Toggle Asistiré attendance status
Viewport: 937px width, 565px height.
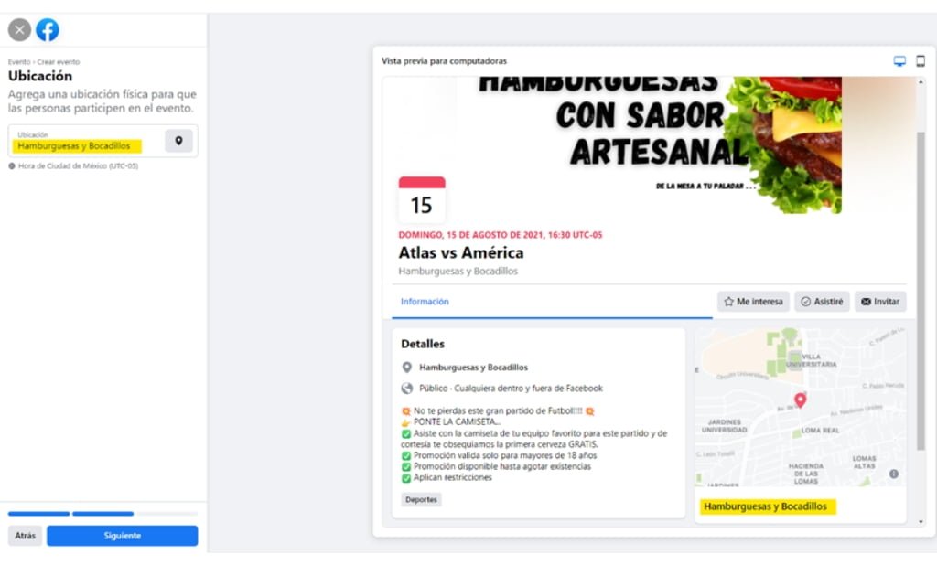click(822, 301)
